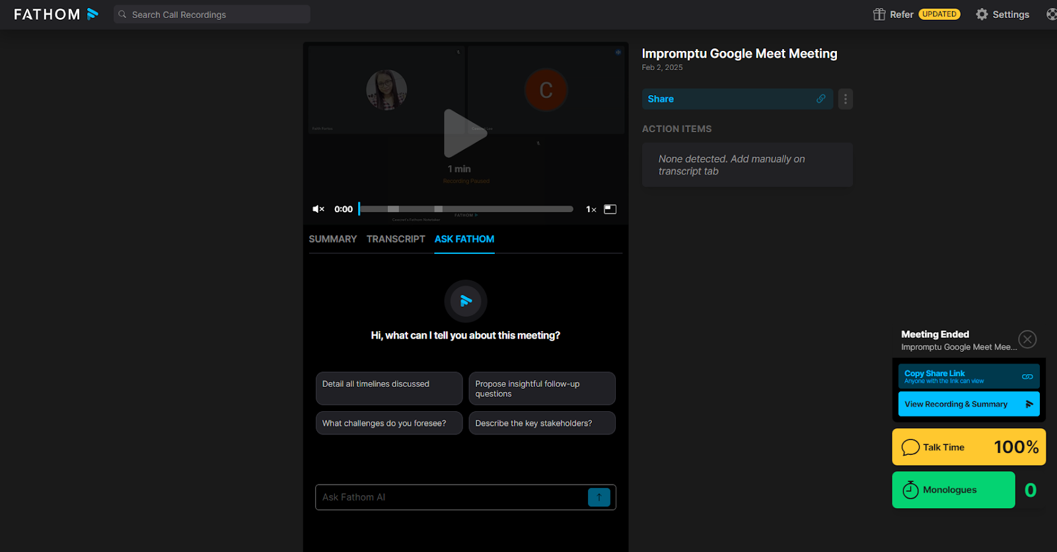Click the Monologues stopwatch icon
The height and width of the screenshot is (552, 1057).
[910, 490]
